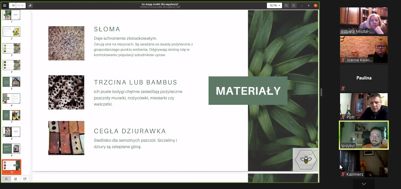Select the highlighted page 10 thumbnail
The width and height of the screenshot is (401, 189).
(12, 167)
